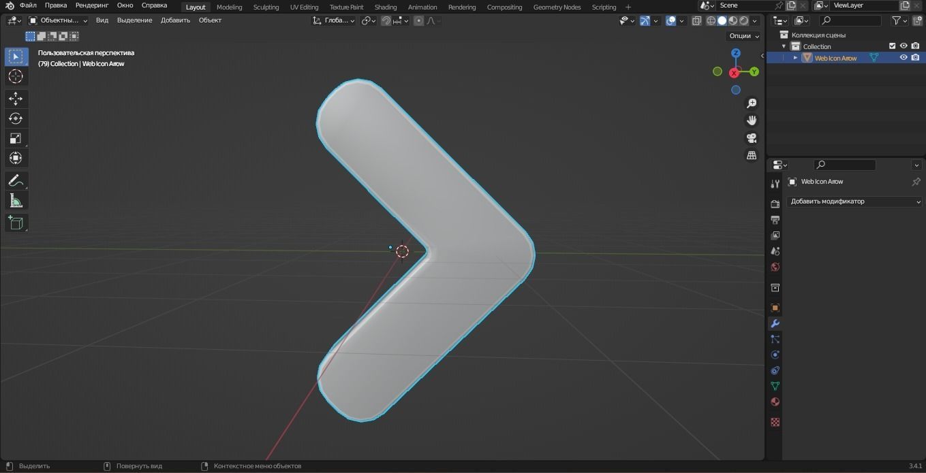Open the Object Data mesh tab
926x473 pixels.
(x=775, y=386)
